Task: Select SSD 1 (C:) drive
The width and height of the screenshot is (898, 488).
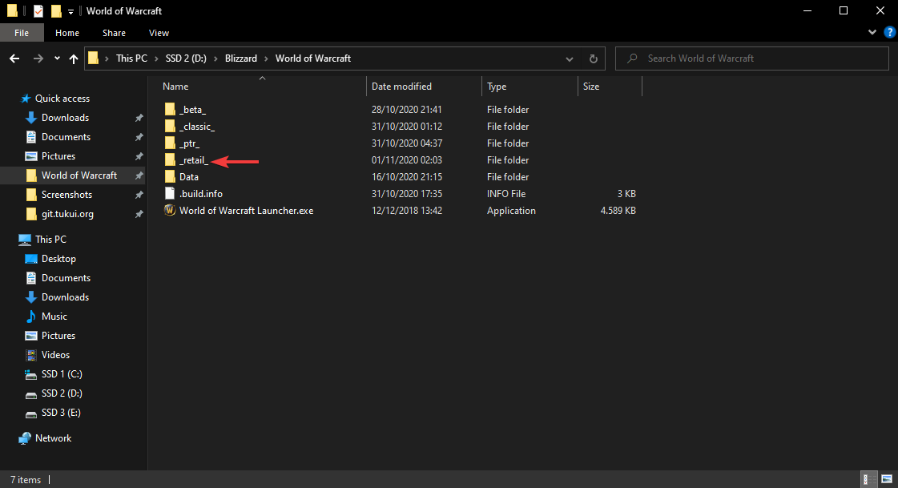Action: coord(62,374)
